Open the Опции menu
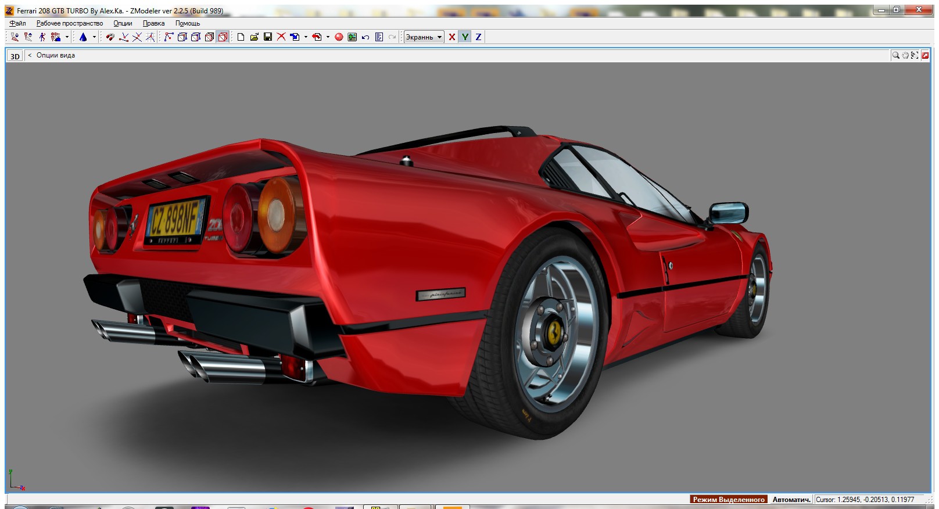 click(x=123, y=23)
